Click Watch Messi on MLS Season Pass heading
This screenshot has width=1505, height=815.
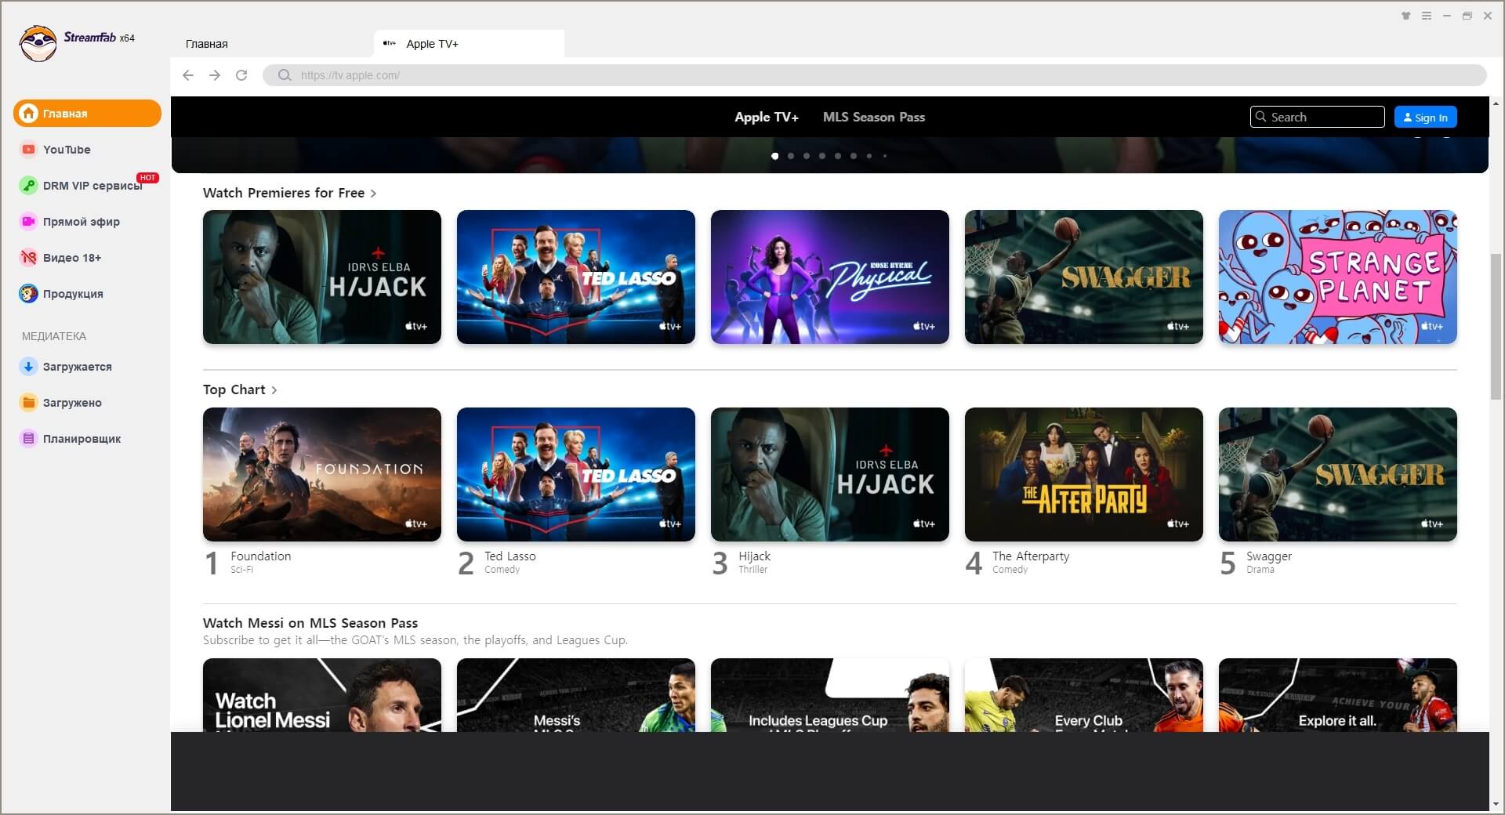310,623
